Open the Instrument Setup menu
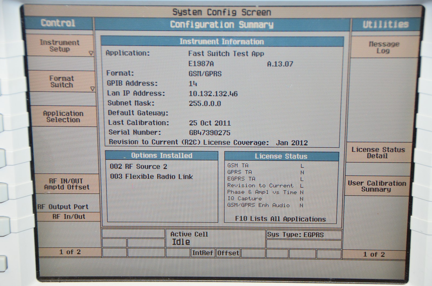The height and width of the screenshot is (286, 432). tap(60, 46)
